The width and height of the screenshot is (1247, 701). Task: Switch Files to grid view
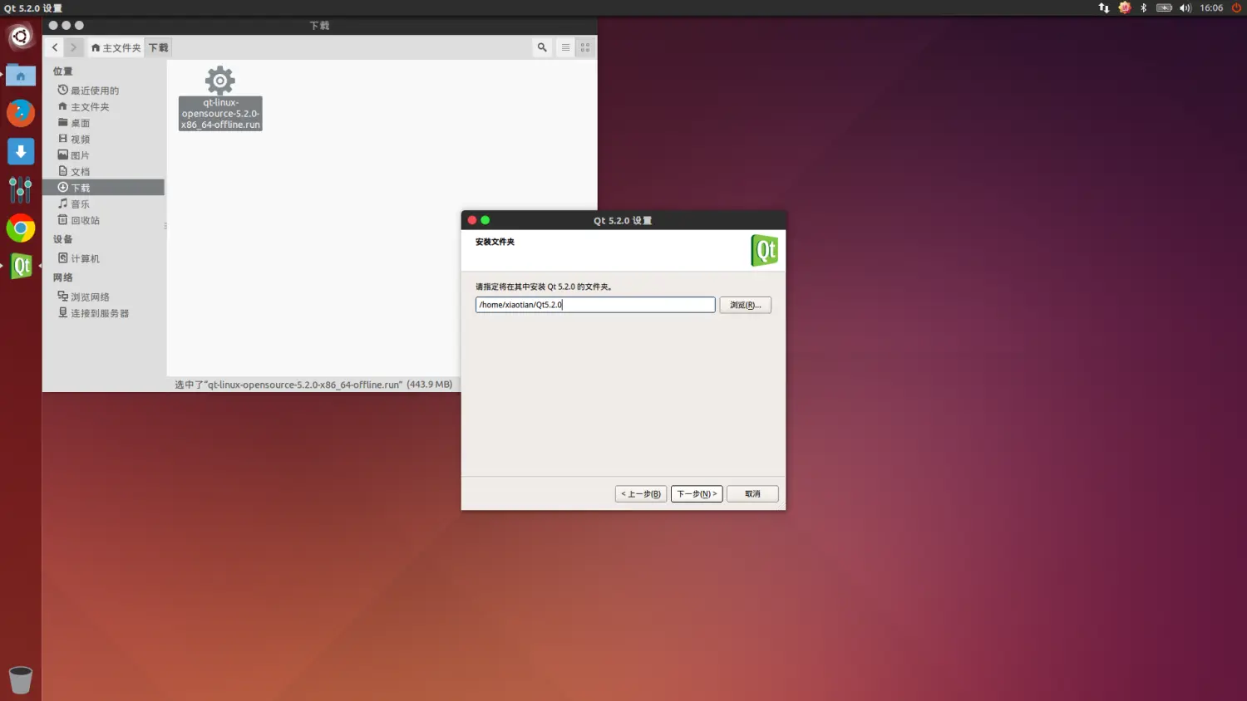pyautogui.click(x=585, y=47)
